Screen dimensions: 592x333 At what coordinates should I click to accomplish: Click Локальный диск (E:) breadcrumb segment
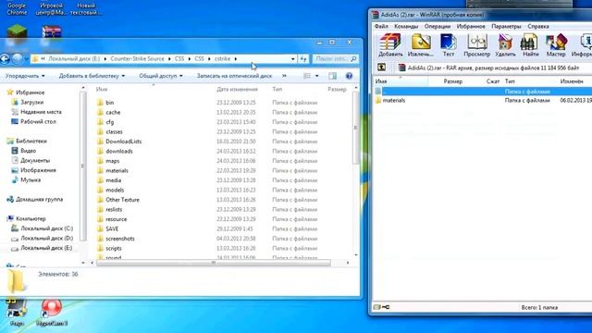coord(74,59)
